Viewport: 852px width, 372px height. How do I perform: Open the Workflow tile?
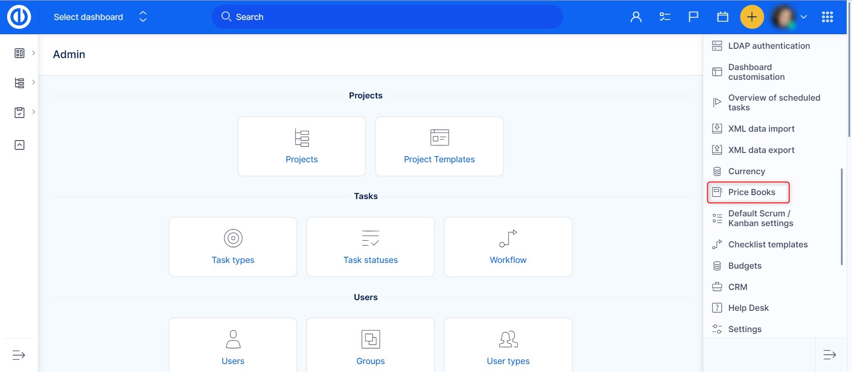point(508,247)
